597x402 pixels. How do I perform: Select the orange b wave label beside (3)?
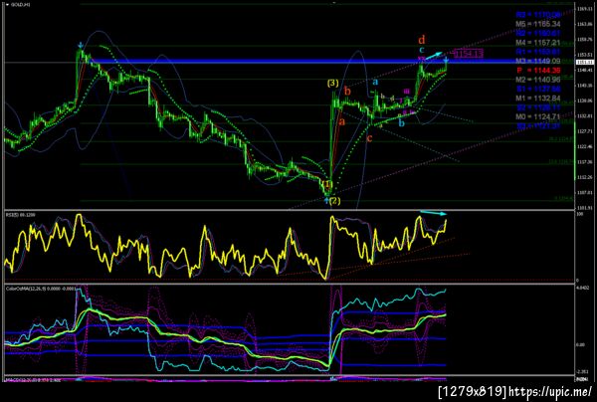point(347,91)
